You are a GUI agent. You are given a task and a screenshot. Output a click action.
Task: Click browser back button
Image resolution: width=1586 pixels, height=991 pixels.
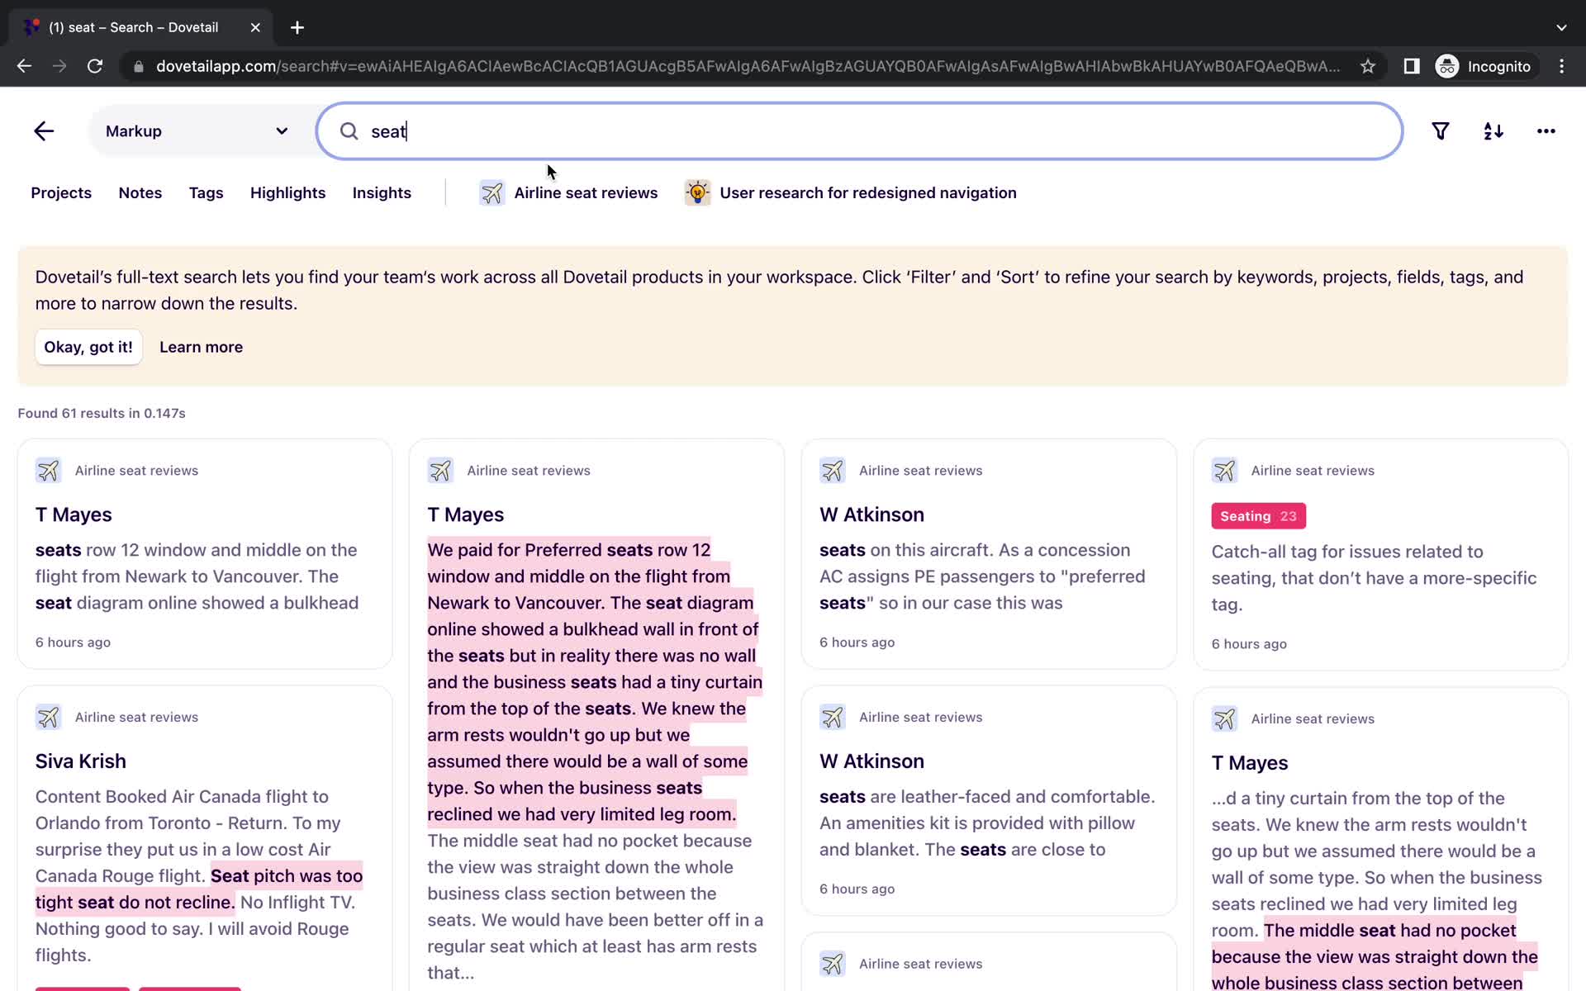click(x=24, y=66)
